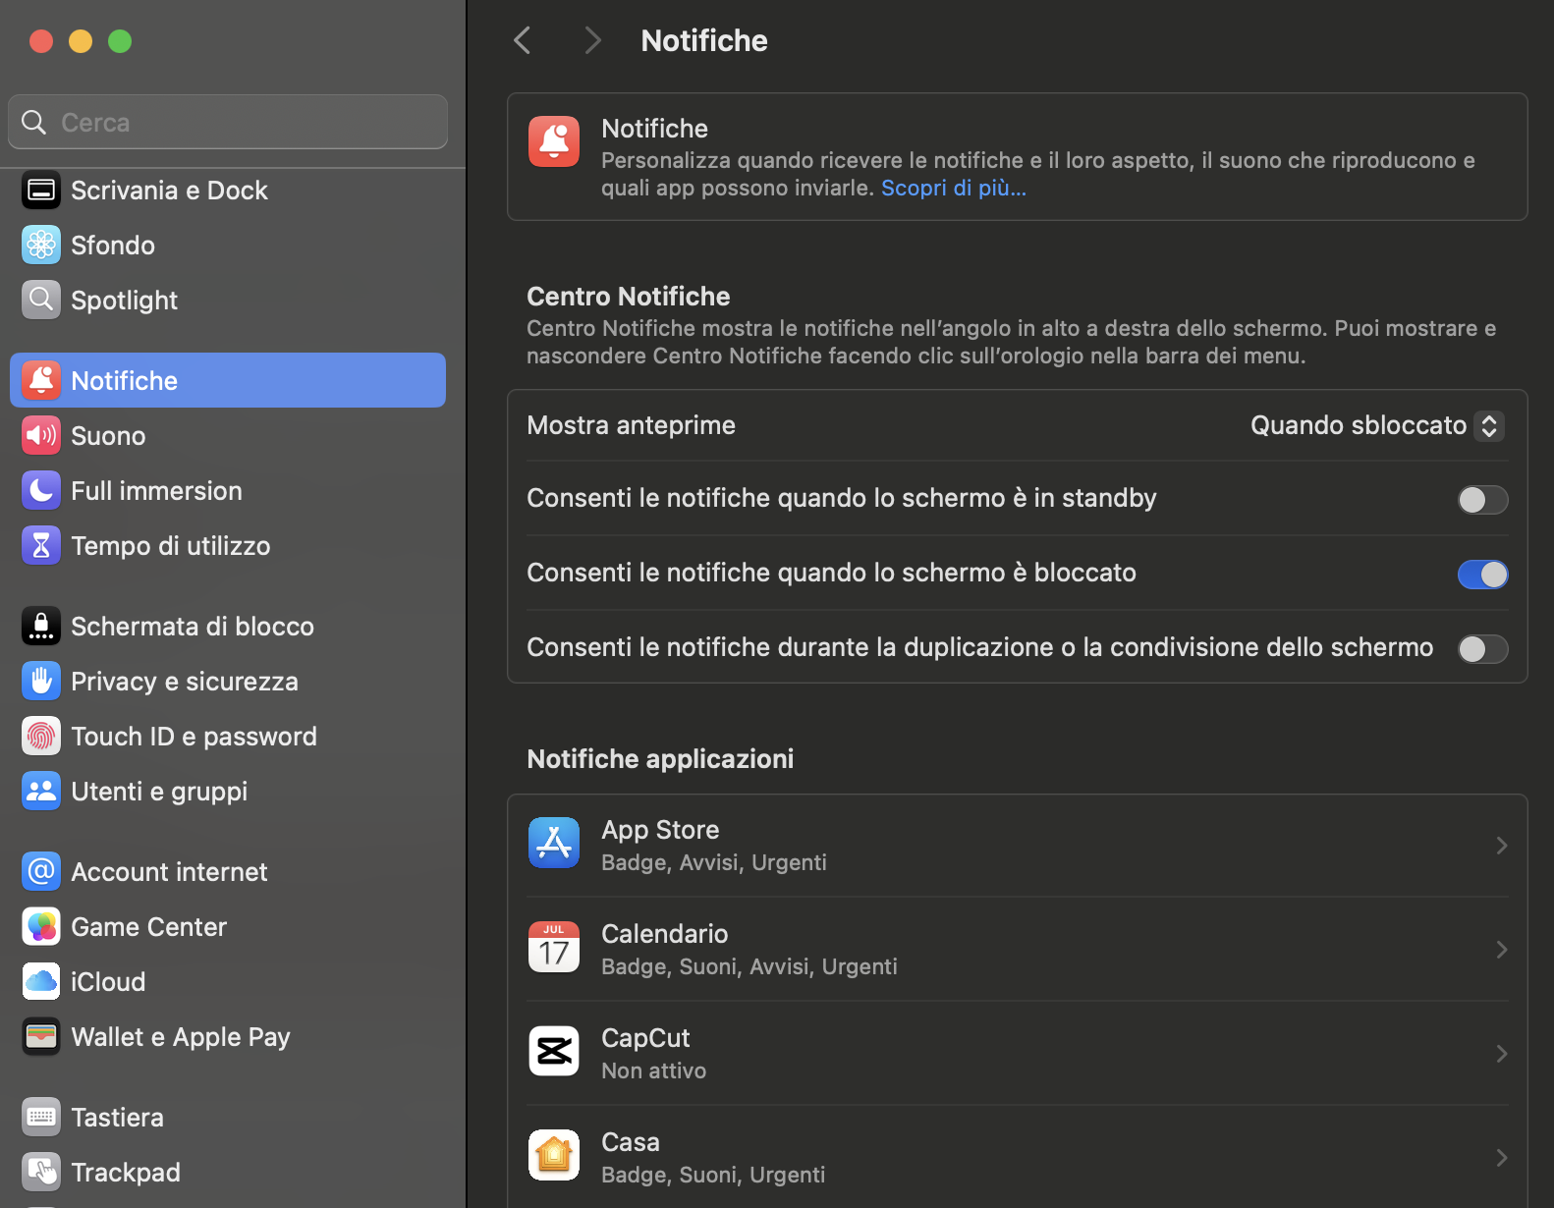
Task: Go forward with the right arrow
Action: (591, 40)
